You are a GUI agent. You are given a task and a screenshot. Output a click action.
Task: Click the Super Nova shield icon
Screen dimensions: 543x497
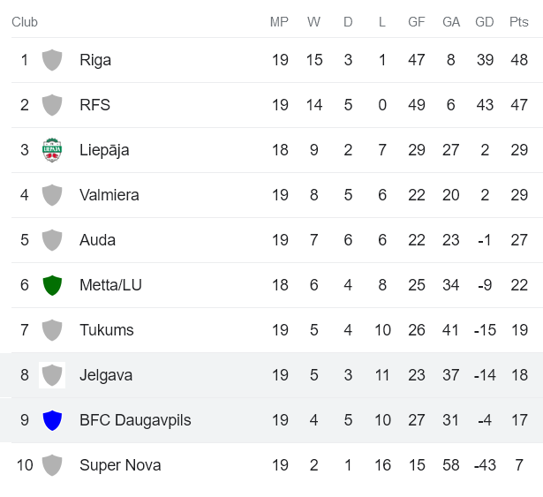52,465
